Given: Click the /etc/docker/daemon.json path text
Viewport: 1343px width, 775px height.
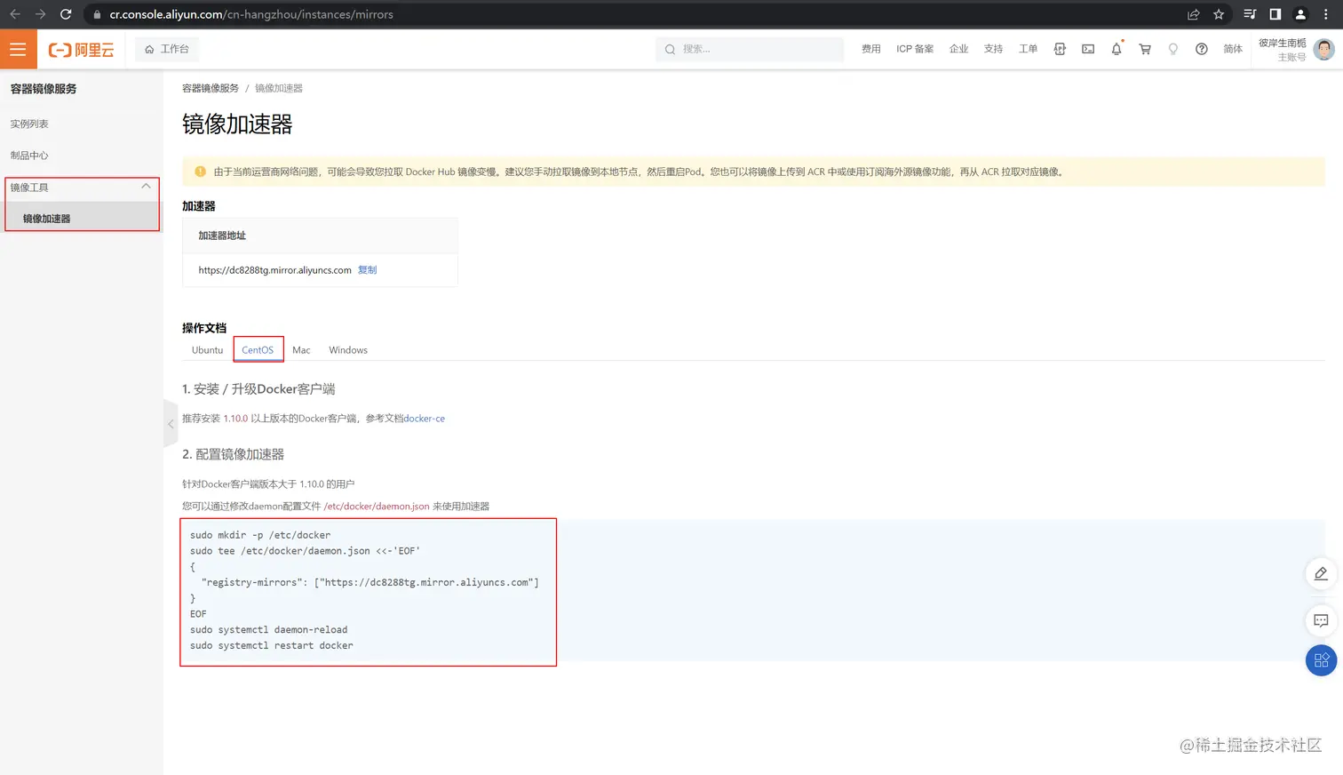Looking at the screenshot, I should [x=377, y=507].
